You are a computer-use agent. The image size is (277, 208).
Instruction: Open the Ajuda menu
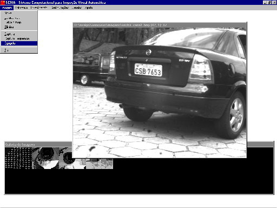coord(89,8)
